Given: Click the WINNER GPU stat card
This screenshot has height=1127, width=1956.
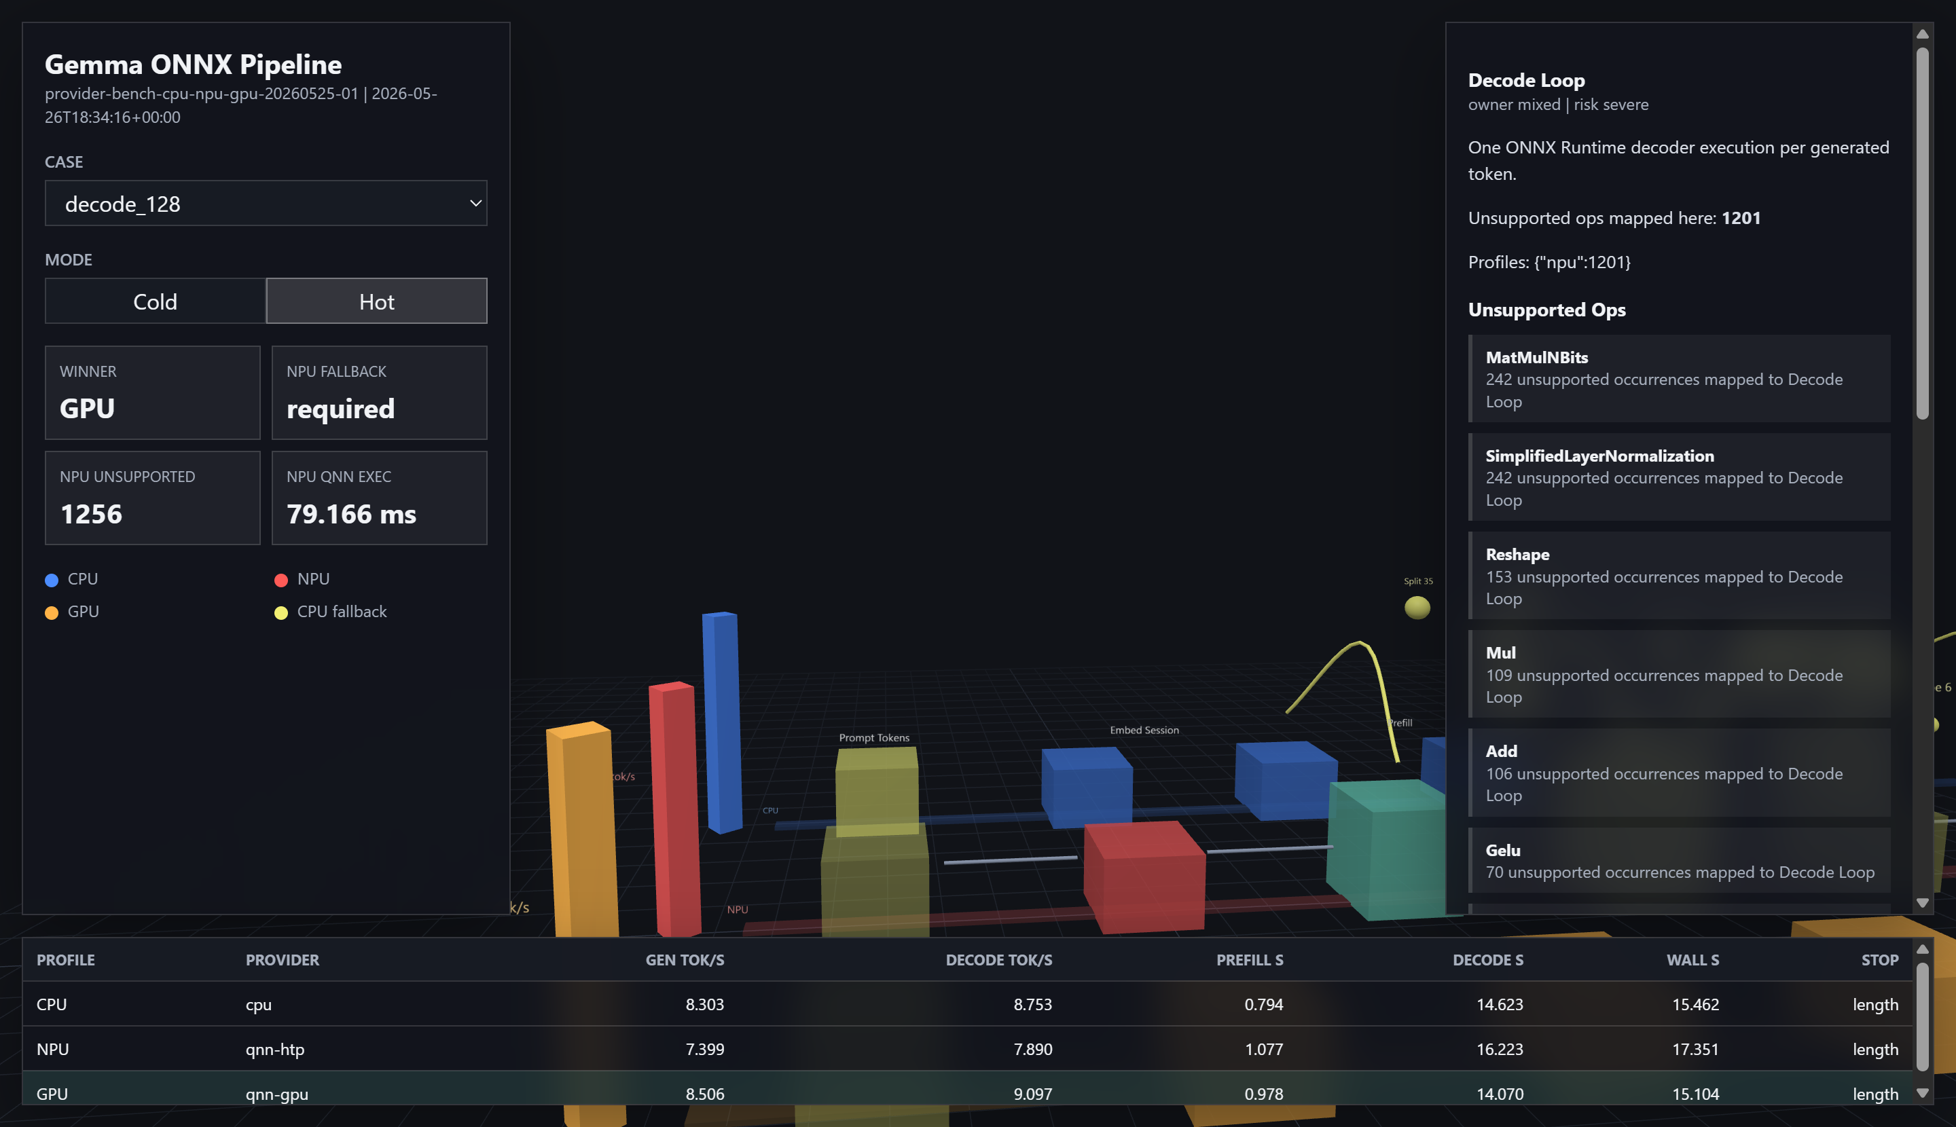Looking at the screenshot, I should pyautogui.click(x=153, y=392).
